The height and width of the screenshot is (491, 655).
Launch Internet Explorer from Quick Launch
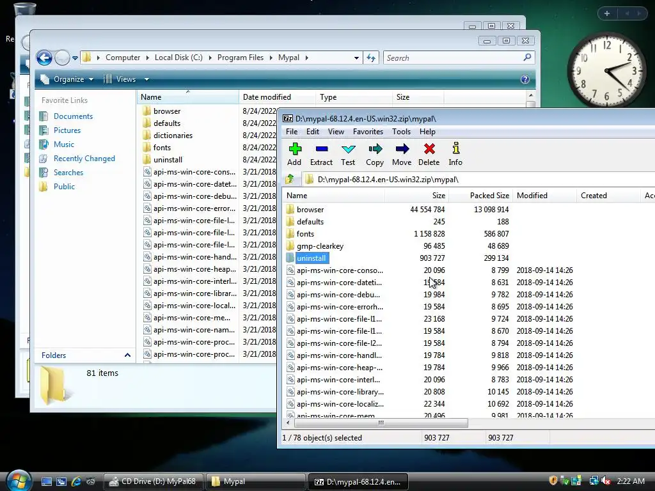point(76,481)
